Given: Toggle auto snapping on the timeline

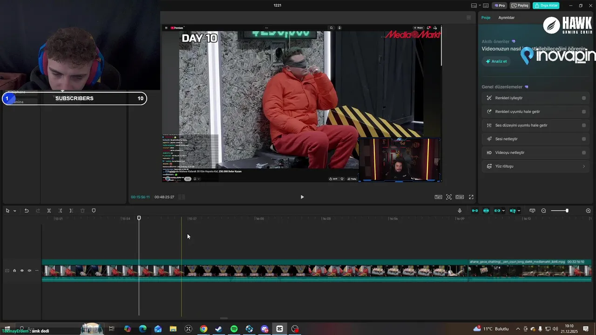Looking at the screenshot, I should (486, 211).
